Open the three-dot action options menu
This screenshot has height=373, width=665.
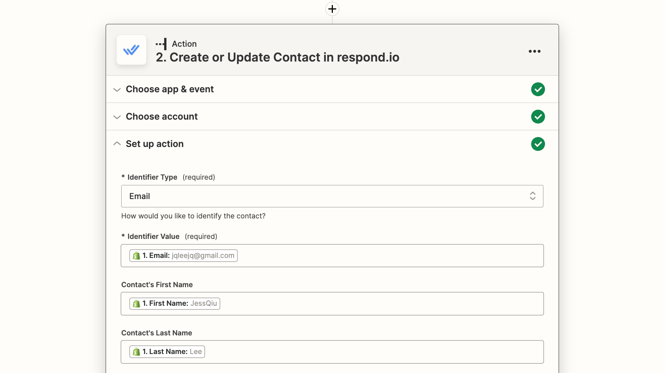tap(534, 51)
